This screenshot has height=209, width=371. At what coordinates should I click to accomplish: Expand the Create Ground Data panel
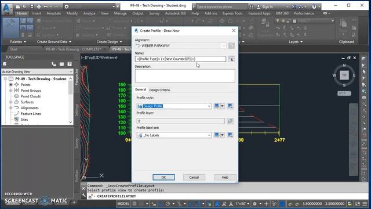54,42
